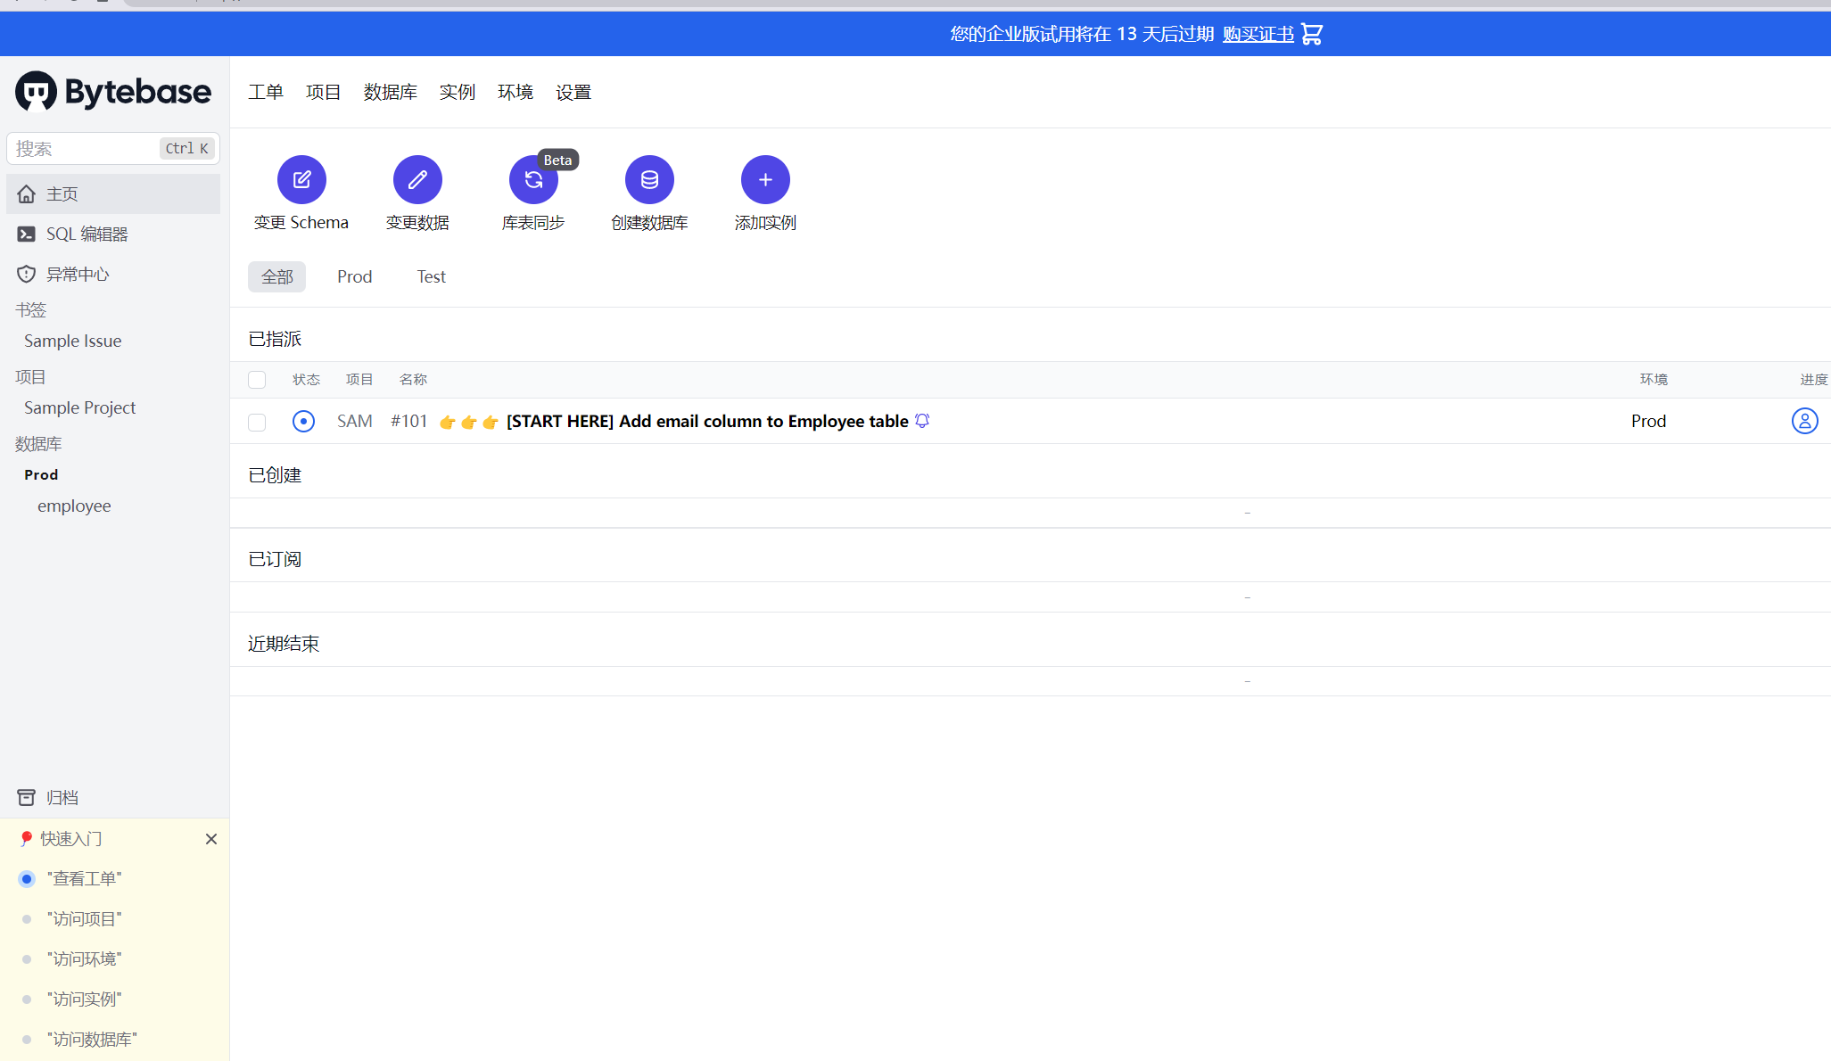
Task: Click issue number #101
Action: pos(408,421)
